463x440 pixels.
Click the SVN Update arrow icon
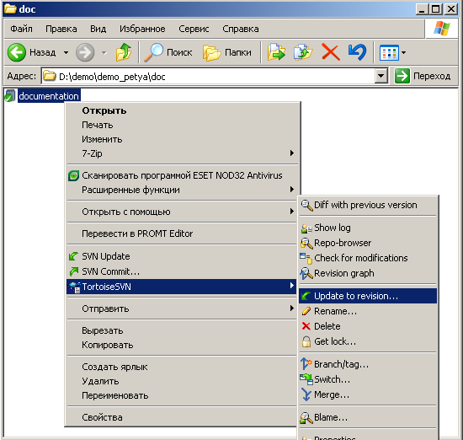tap(73, 256)
